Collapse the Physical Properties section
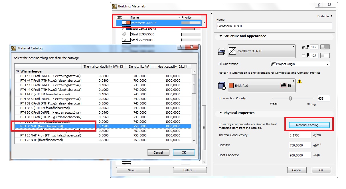This screenshot has width=346, height=189. [220, 113]
